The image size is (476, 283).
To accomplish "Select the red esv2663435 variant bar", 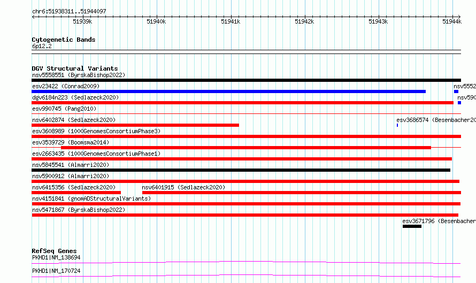I will (x=242, y=159).
